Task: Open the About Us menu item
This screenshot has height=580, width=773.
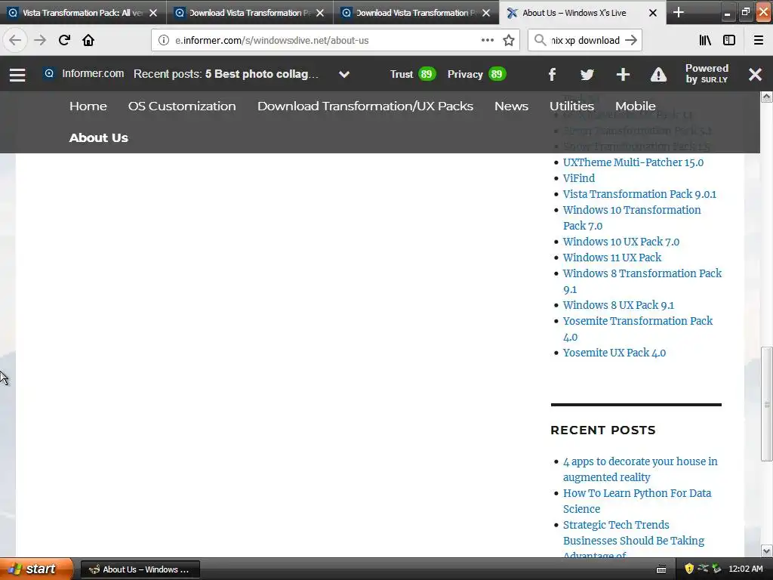Action: pos(99,137)
